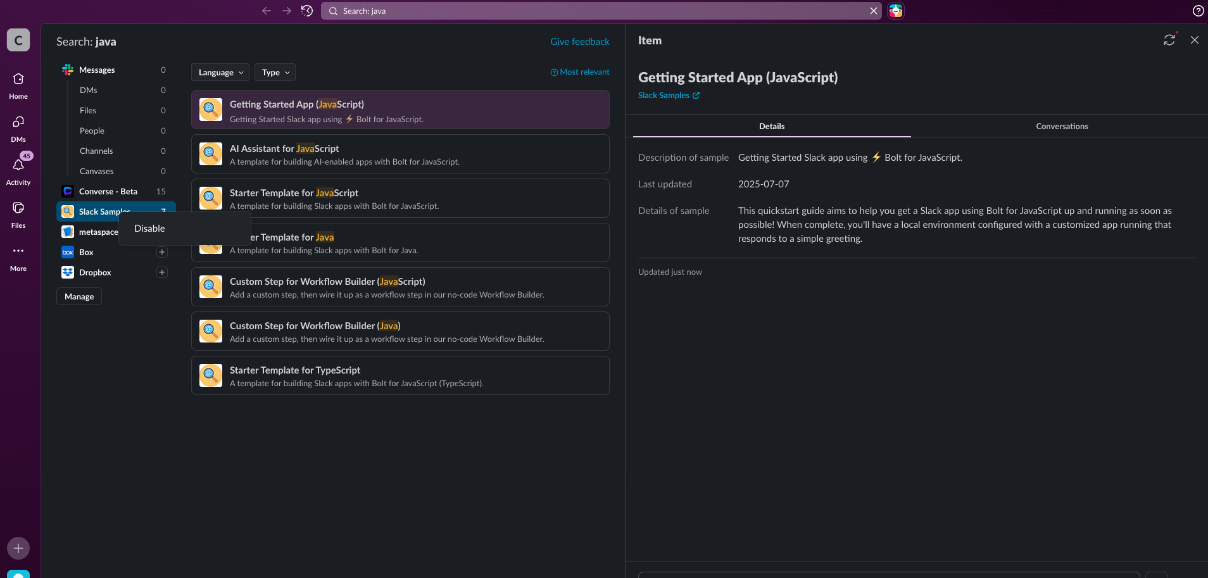This screenshot has height=578, width=1208.
Task: Change the Most relevant sort order
Action: click(580, 72)
